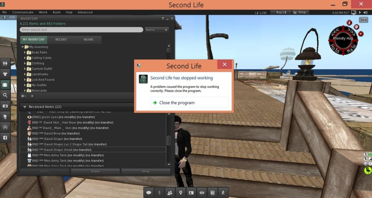Click the inventory search text field

[81, 30]
